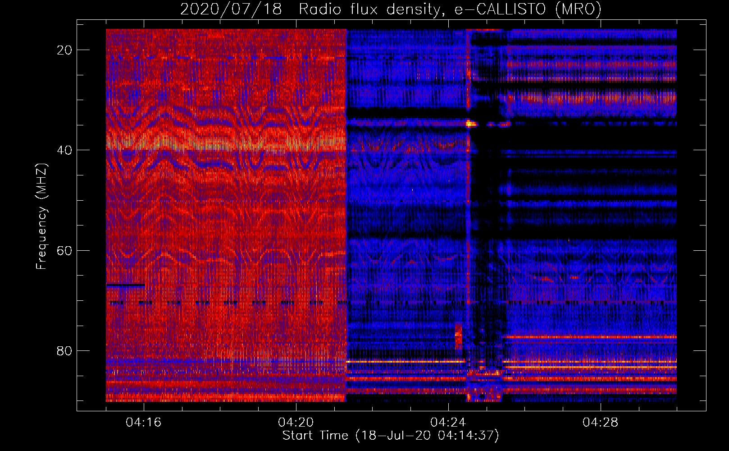
Task: Click the 04:28 time tick label
Action: pyautogui.click(x=601, y=423)
